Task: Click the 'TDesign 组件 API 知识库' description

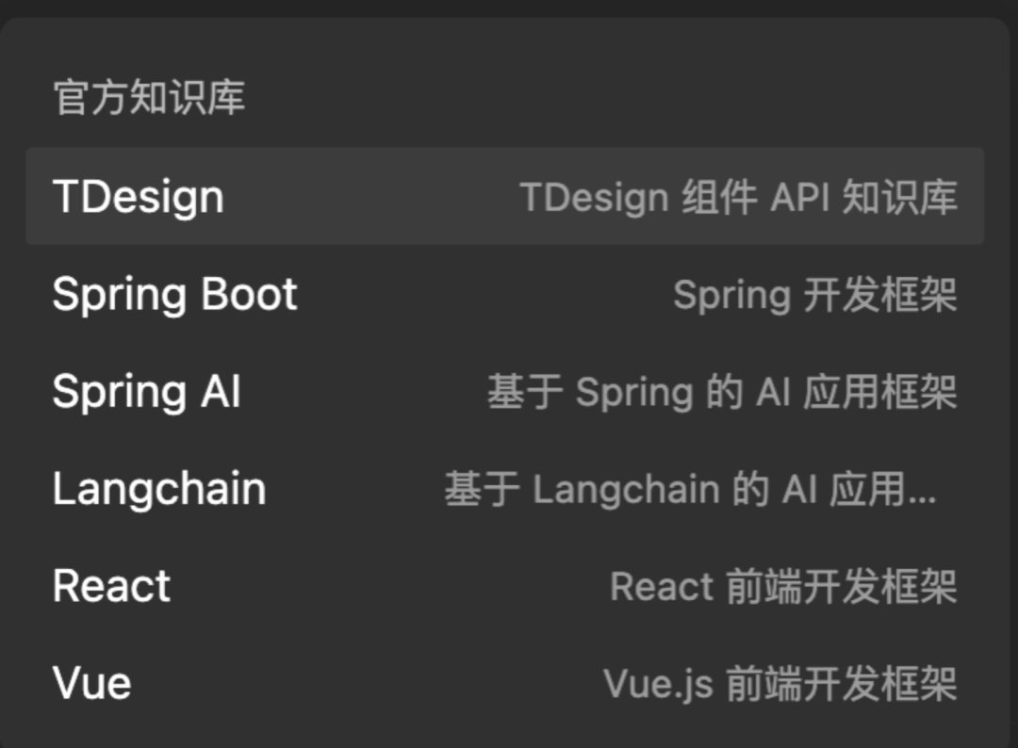Action: click(x=738, y=197)
